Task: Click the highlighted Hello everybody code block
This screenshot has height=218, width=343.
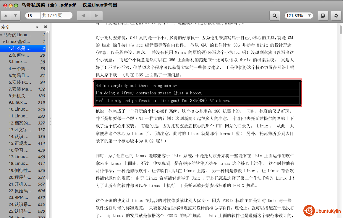Action: 198,93
